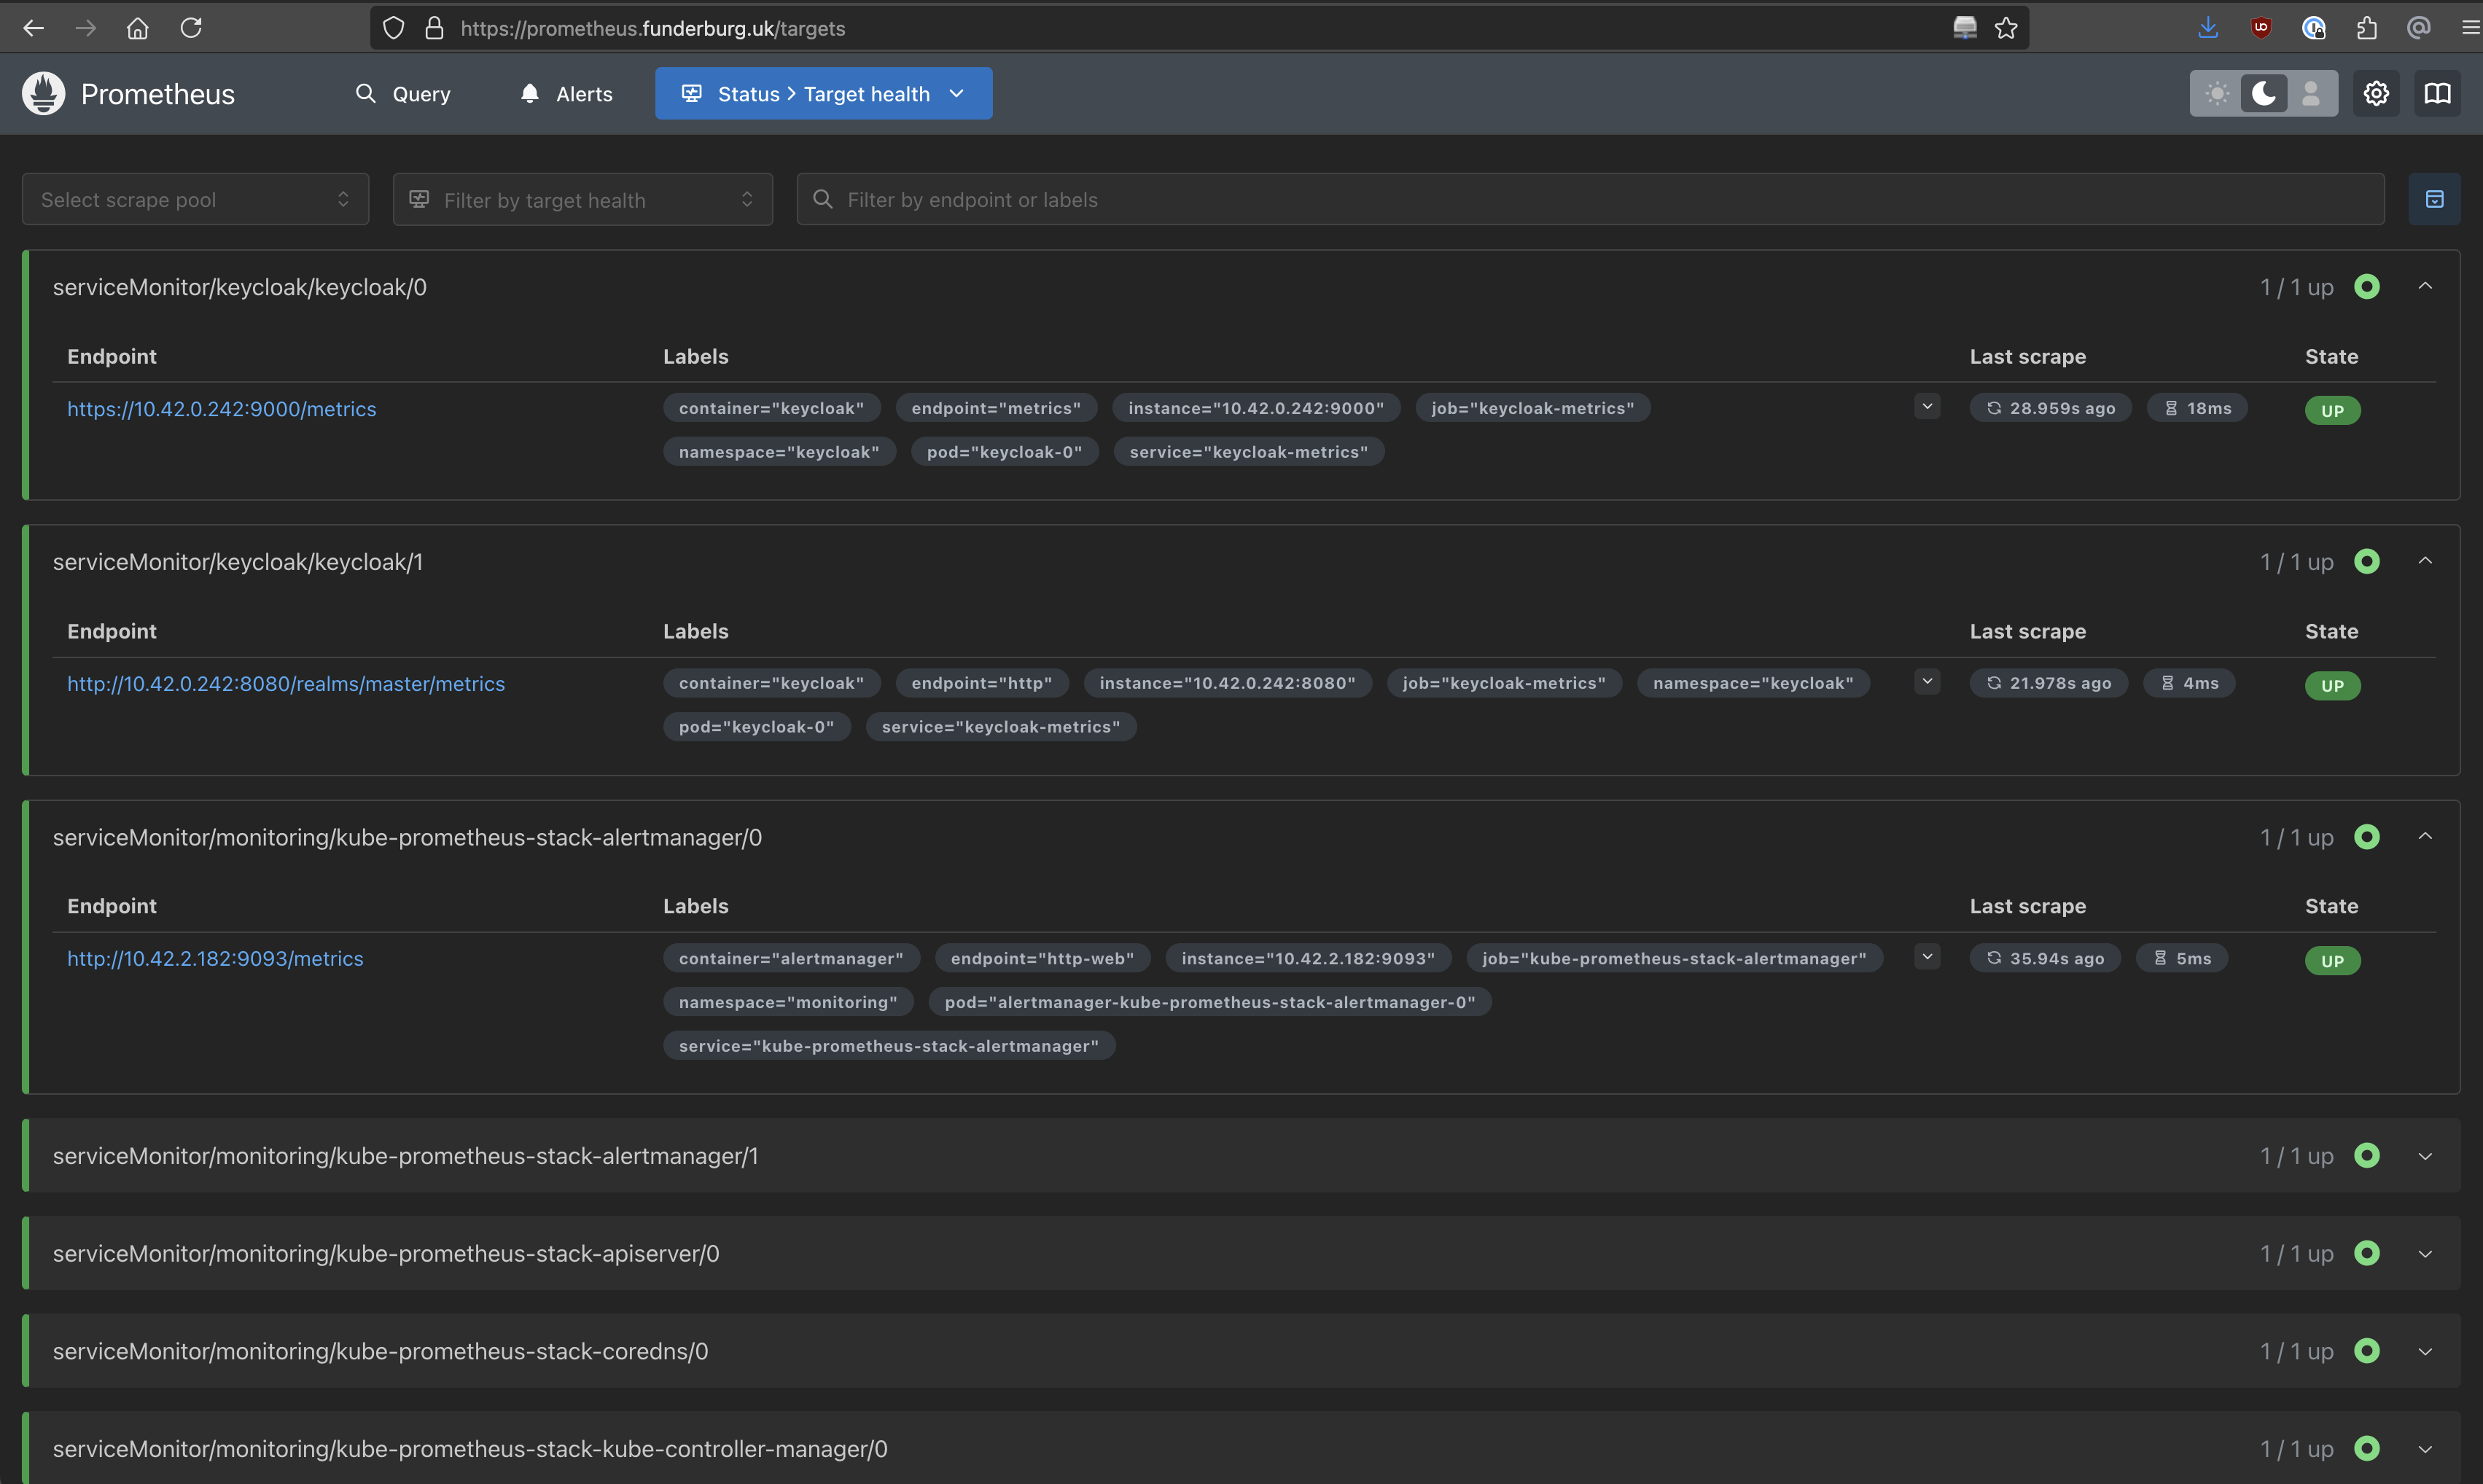Click the 18ms scrape duration badge

coord(2197,408)
